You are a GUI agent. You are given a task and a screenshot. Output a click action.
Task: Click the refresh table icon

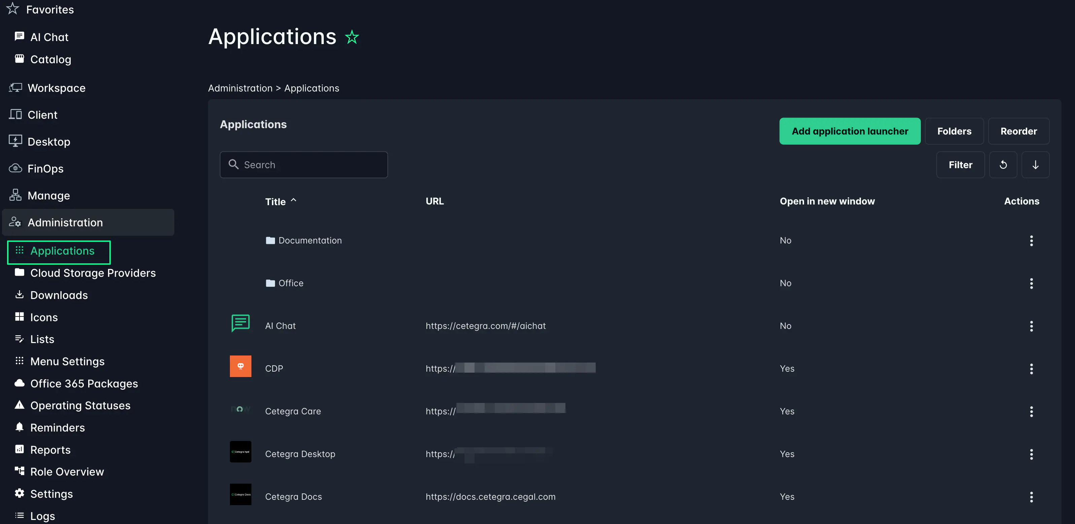point(1003,165)
